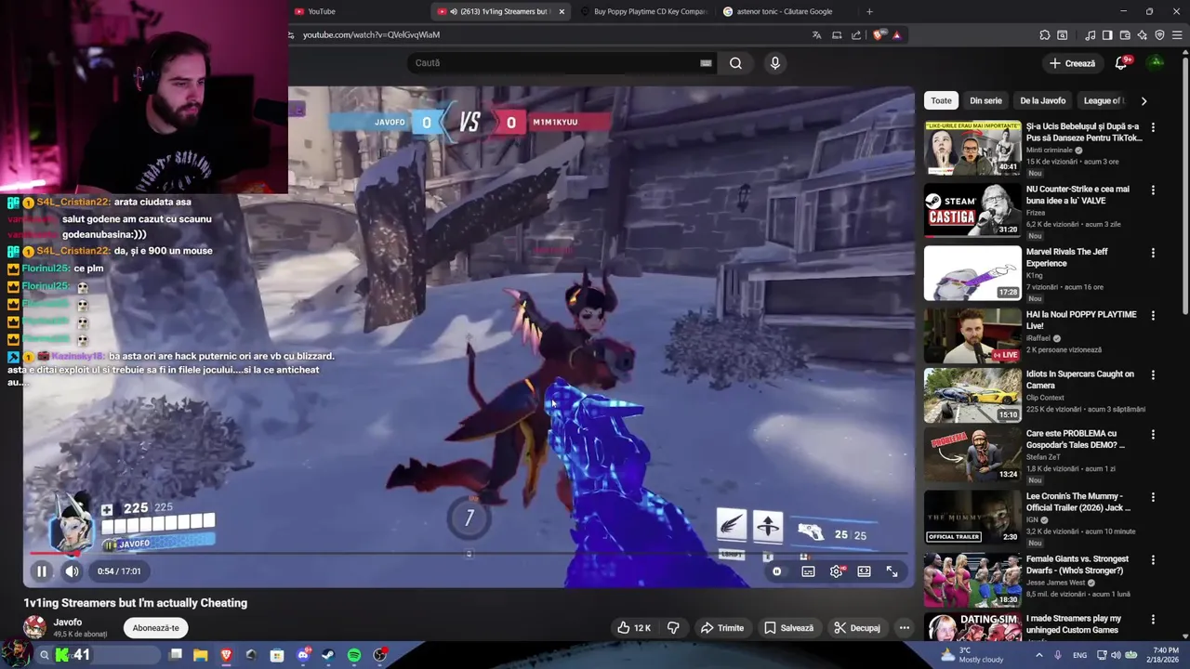Open options for Marvel Rivals Jeff video
The height and width of the screenshot is (669, 1190).
[1153, 253]
